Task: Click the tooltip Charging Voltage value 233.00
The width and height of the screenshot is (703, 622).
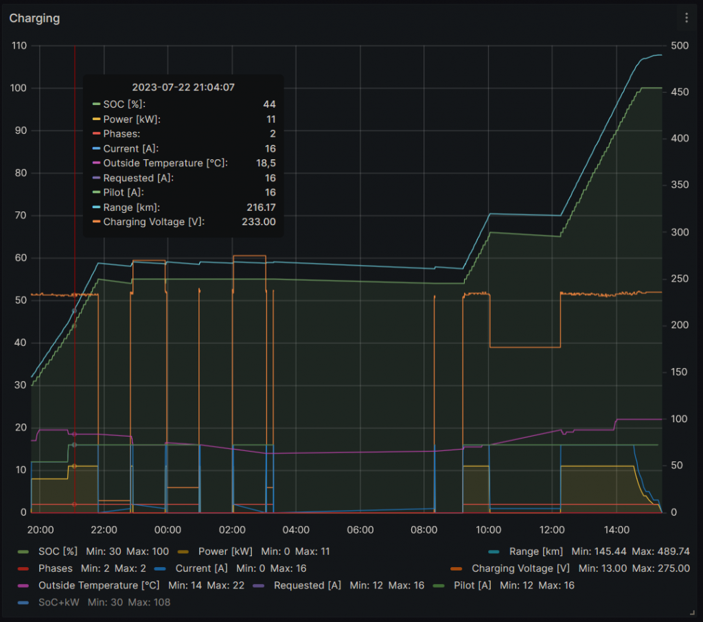Action: (259, 222)
